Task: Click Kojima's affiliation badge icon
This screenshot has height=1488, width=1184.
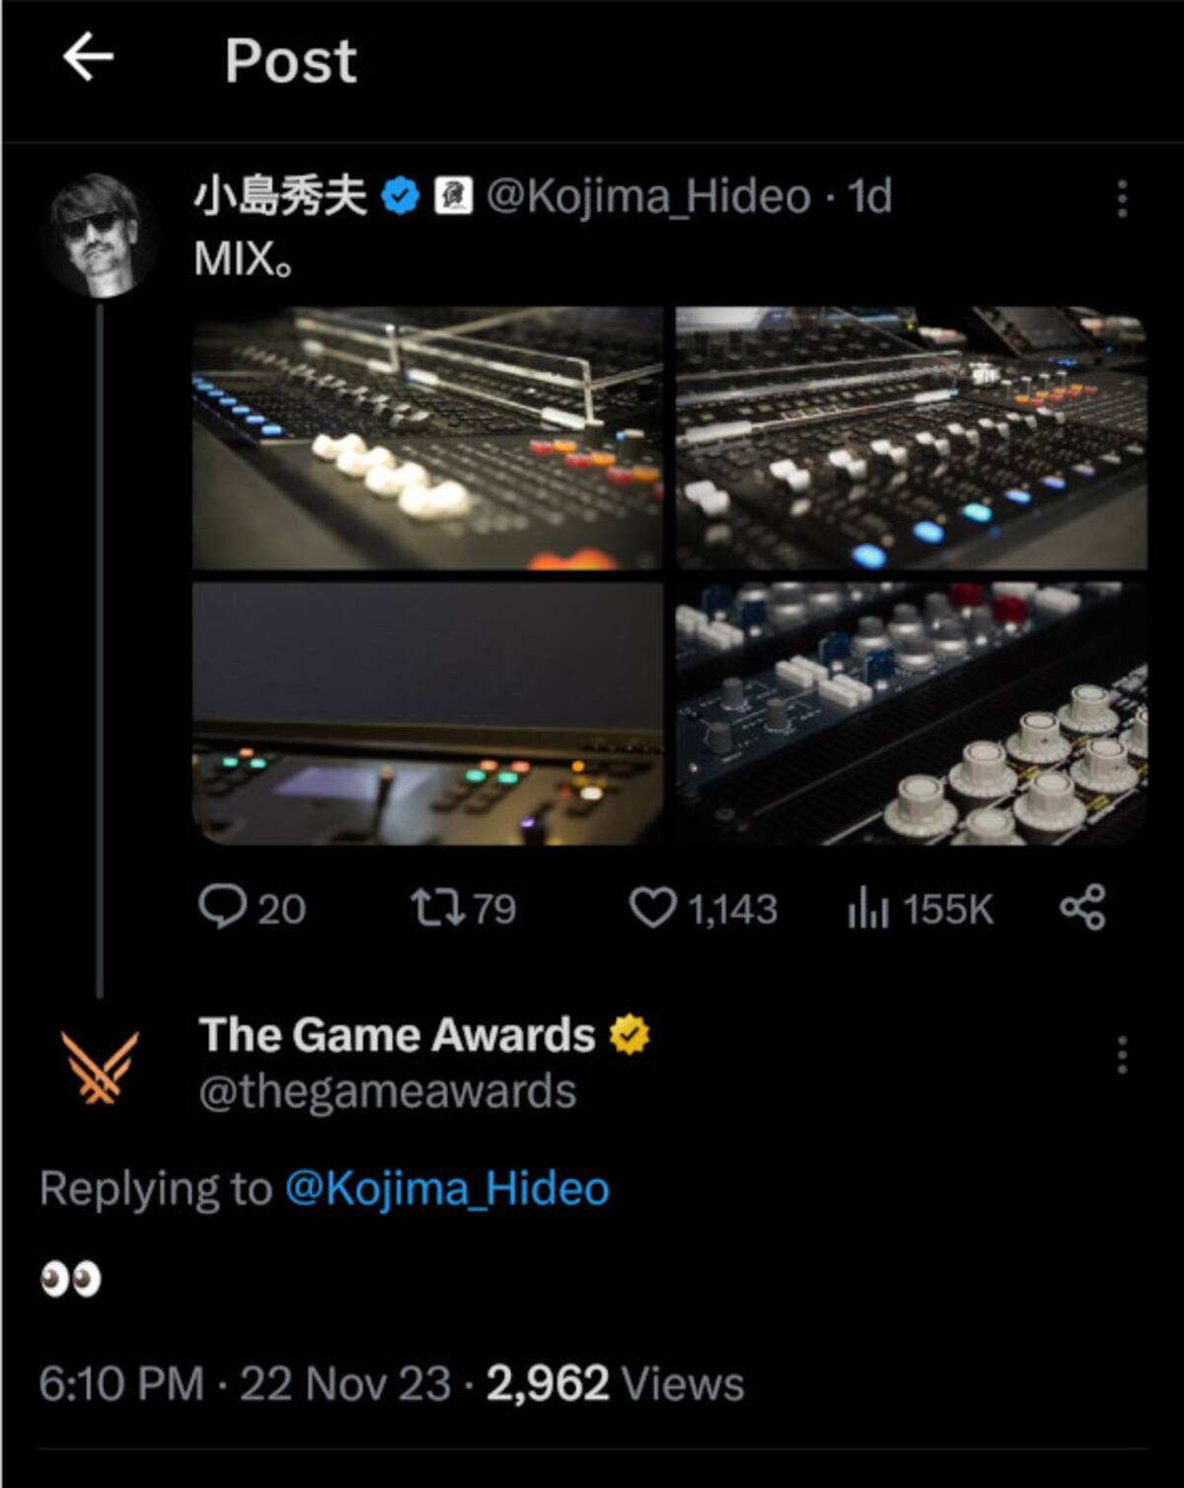Action: tap(453, 196)
